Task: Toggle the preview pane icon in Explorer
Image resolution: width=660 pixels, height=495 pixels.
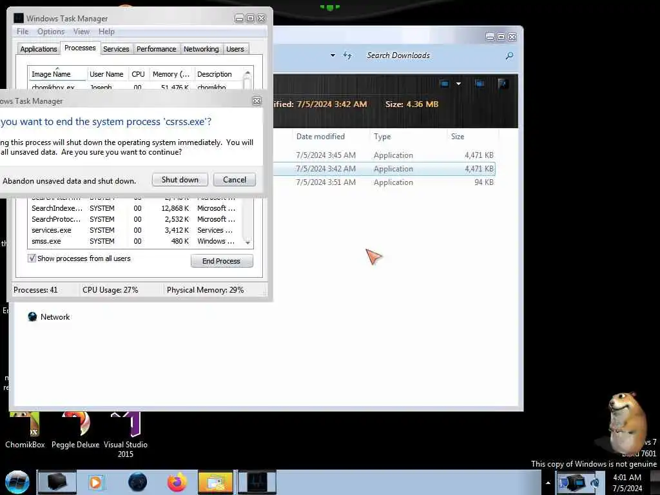Action: pos(480,83)
